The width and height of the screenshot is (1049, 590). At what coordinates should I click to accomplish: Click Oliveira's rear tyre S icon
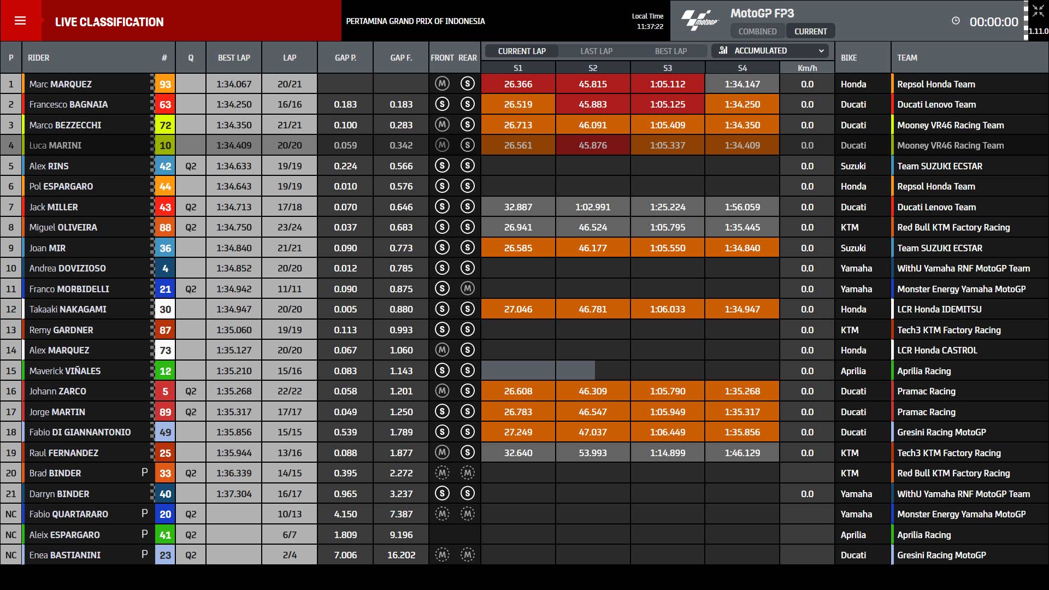tap(467, 227)
